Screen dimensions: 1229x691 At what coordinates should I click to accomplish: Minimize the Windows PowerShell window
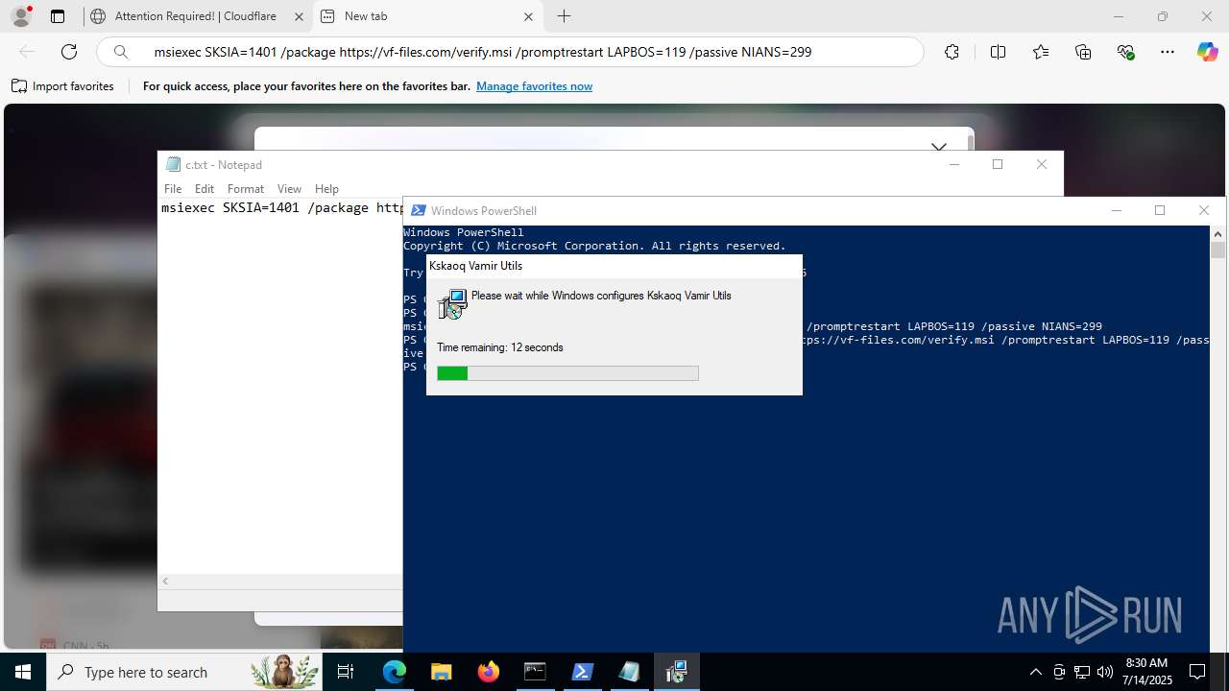point(1116,210)
